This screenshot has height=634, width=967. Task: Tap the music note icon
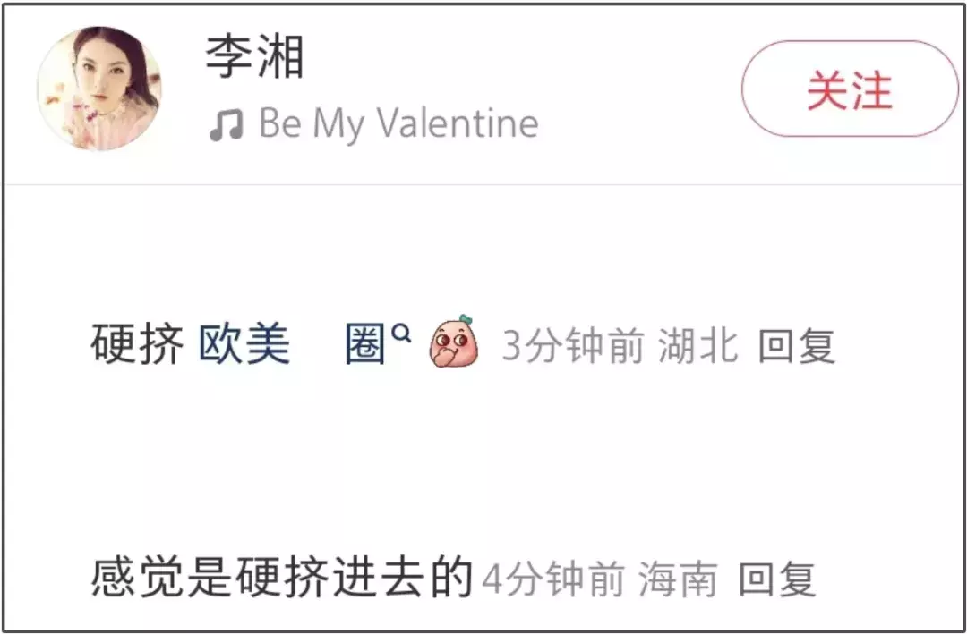coord(227,124)
